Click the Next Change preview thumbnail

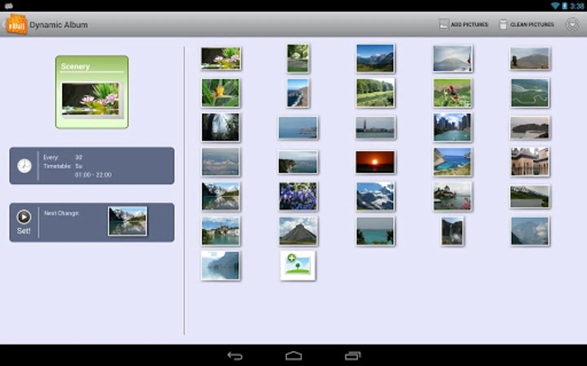tap(128, 221)
